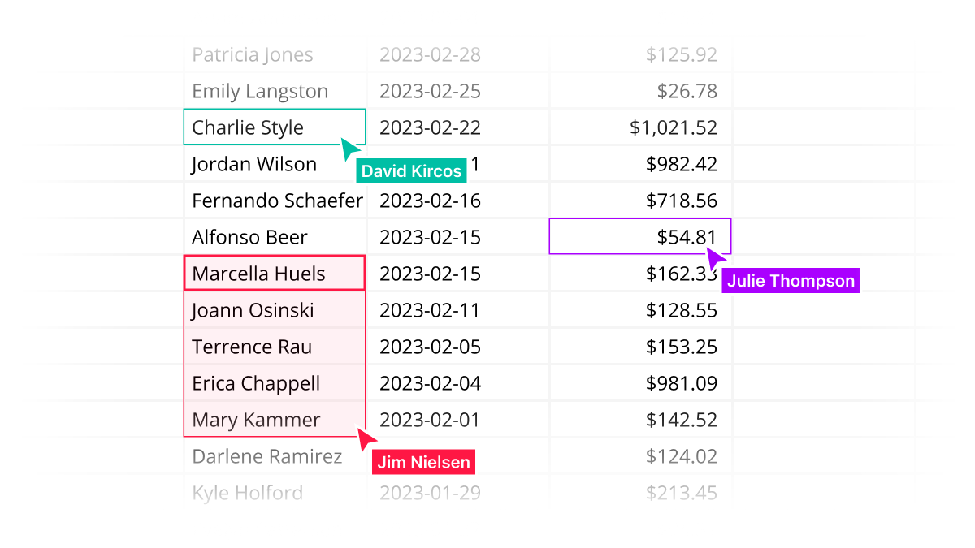Click David Kircos's green cursor arrow
The width and height of the screenshot is (975, 548).
[x=350, y=149]
